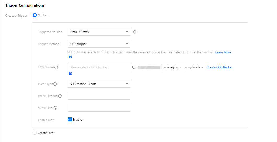Refresh the Triggered Version list
Viewport: 277px width, 142px height.
(x=135, y=32)
